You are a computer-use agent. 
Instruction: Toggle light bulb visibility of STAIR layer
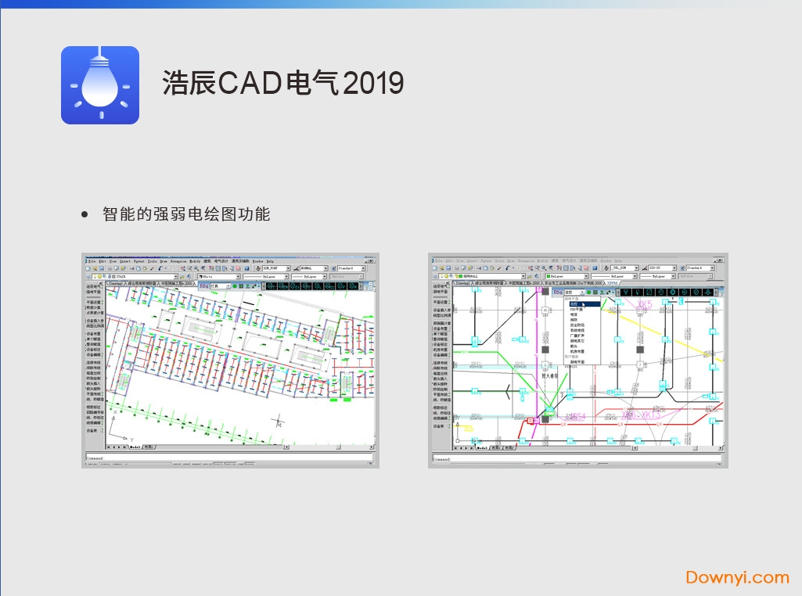pos(96,277)
